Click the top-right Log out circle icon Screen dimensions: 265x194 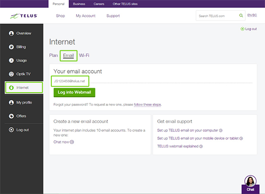point(242,29)
